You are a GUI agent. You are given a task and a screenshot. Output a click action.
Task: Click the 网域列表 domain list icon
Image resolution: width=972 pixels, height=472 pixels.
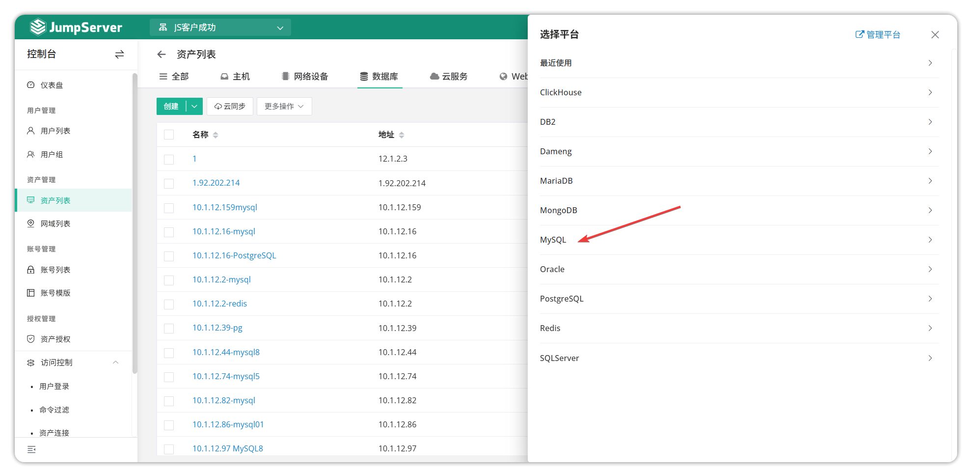click(30, 223)
